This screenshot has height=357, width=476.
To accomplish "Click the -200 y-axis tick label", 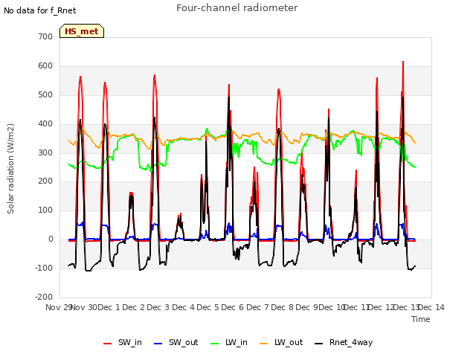I will click(44, 297).
